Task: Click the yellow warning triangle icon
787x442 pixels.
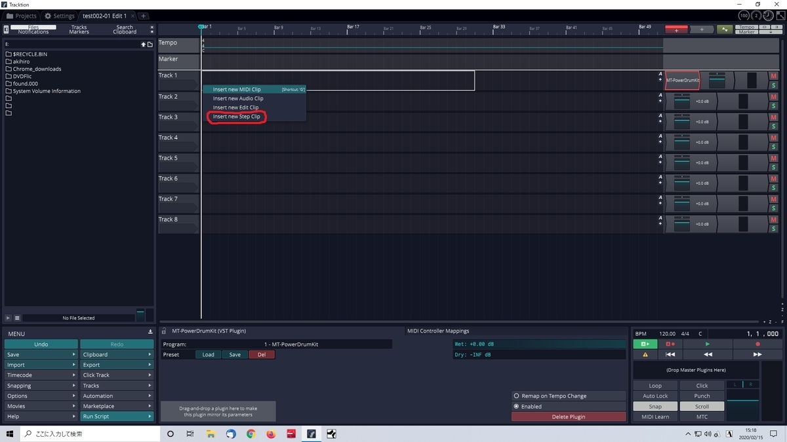Action: 645,354
